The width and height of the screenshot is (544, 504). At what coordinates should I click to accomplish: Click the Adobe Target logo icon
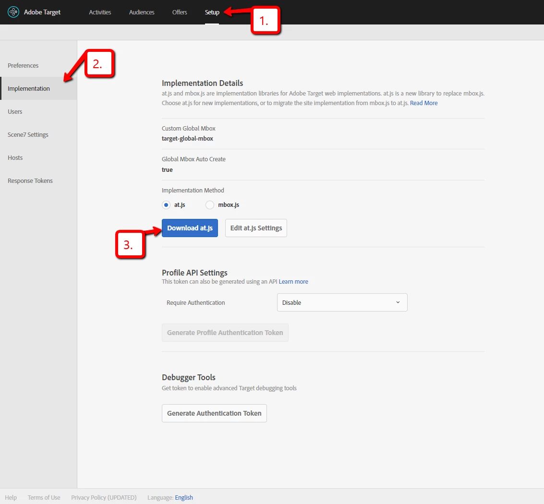coord(13,12)
